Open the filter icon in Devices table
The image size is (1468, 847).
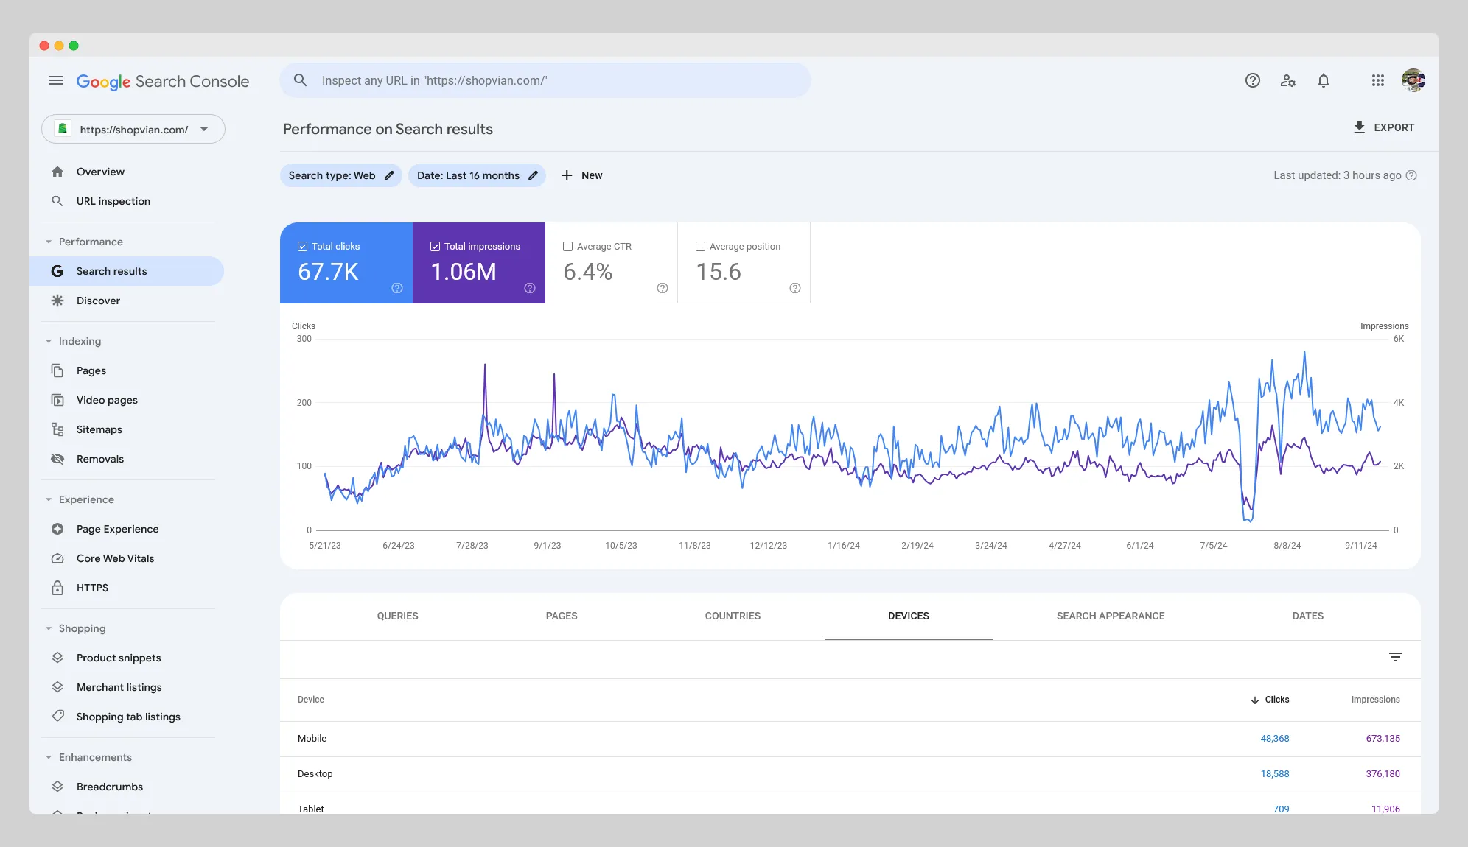pos(1396,656)
